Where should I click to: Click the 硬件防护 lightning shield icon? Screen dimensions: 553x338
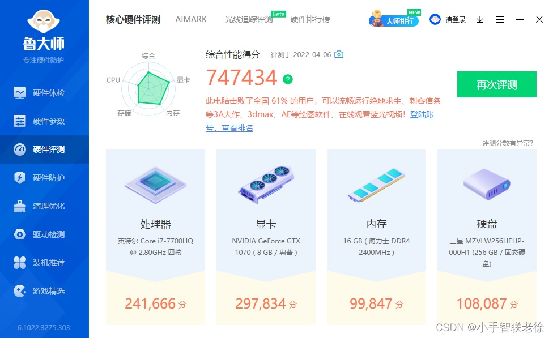click(x=20, y=178)
